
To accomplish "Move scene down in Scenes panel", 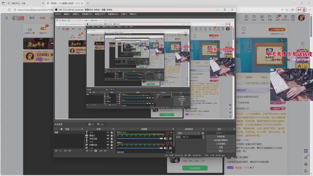I will click(x=70, y=151).
